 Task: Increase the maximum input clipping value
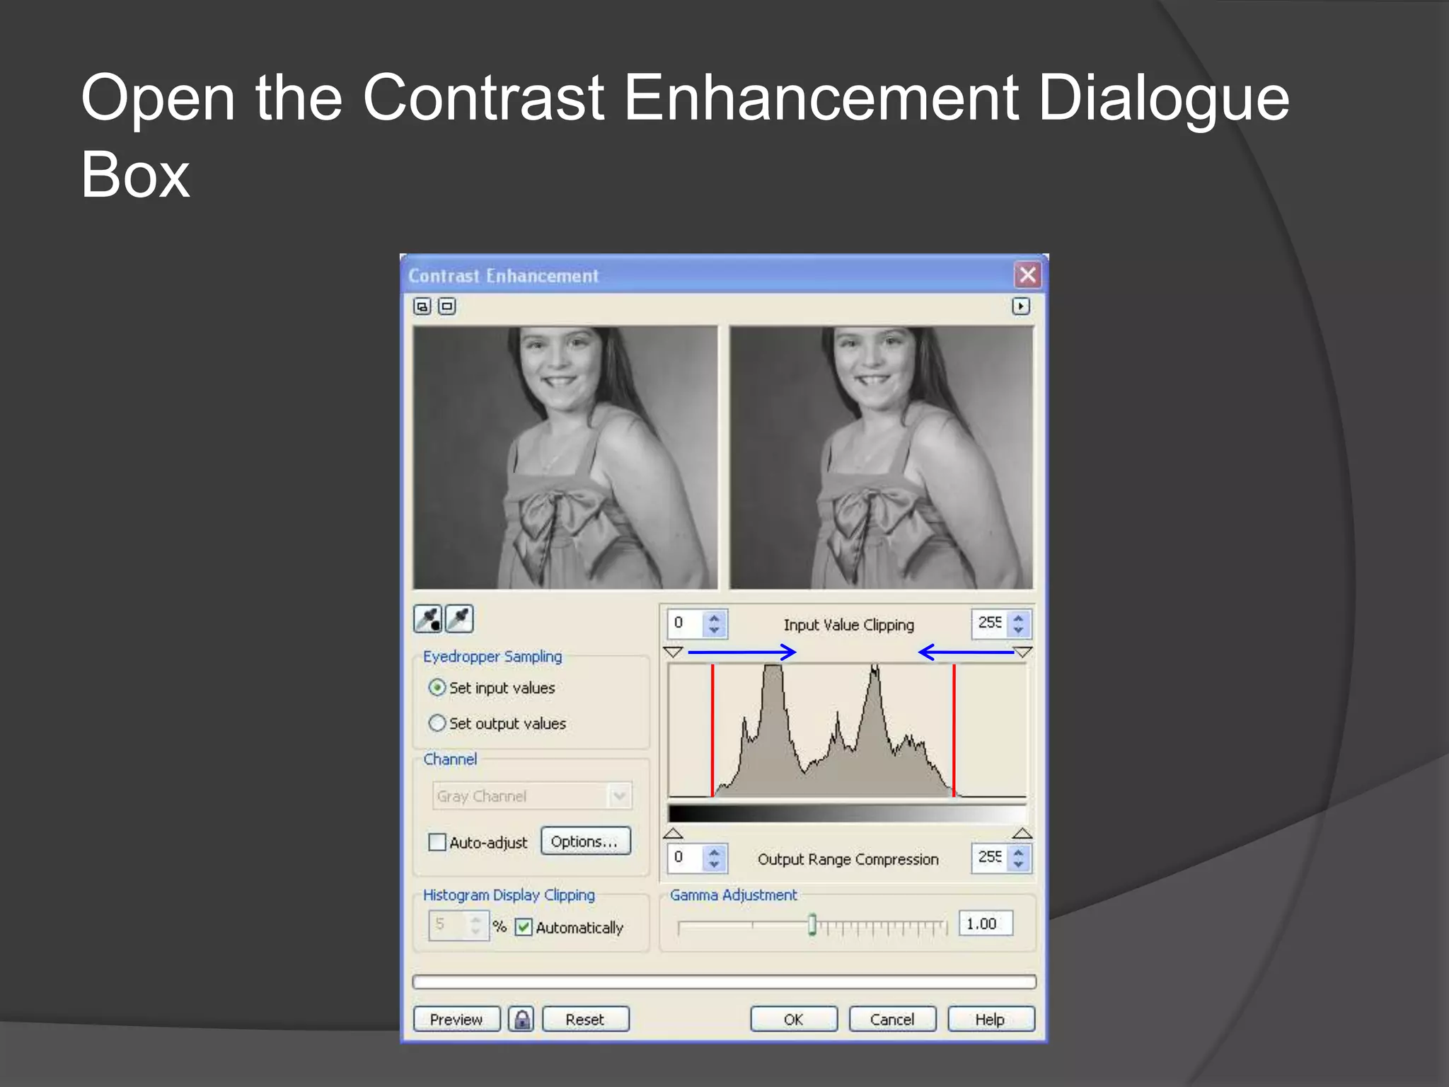(x=1019, y=617)
